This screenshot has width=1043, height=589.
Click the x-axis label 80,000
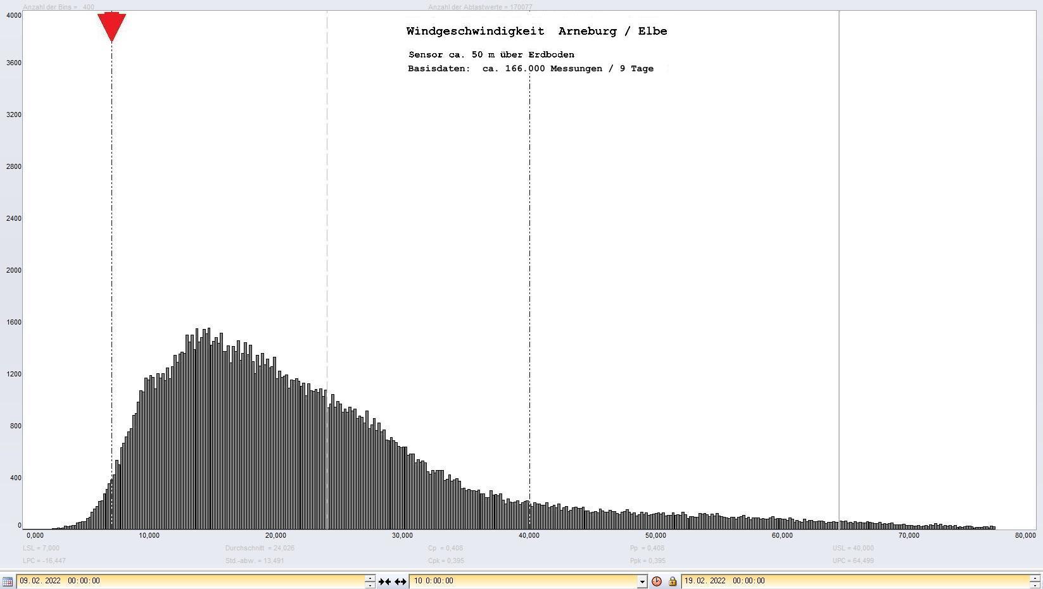1025,535
